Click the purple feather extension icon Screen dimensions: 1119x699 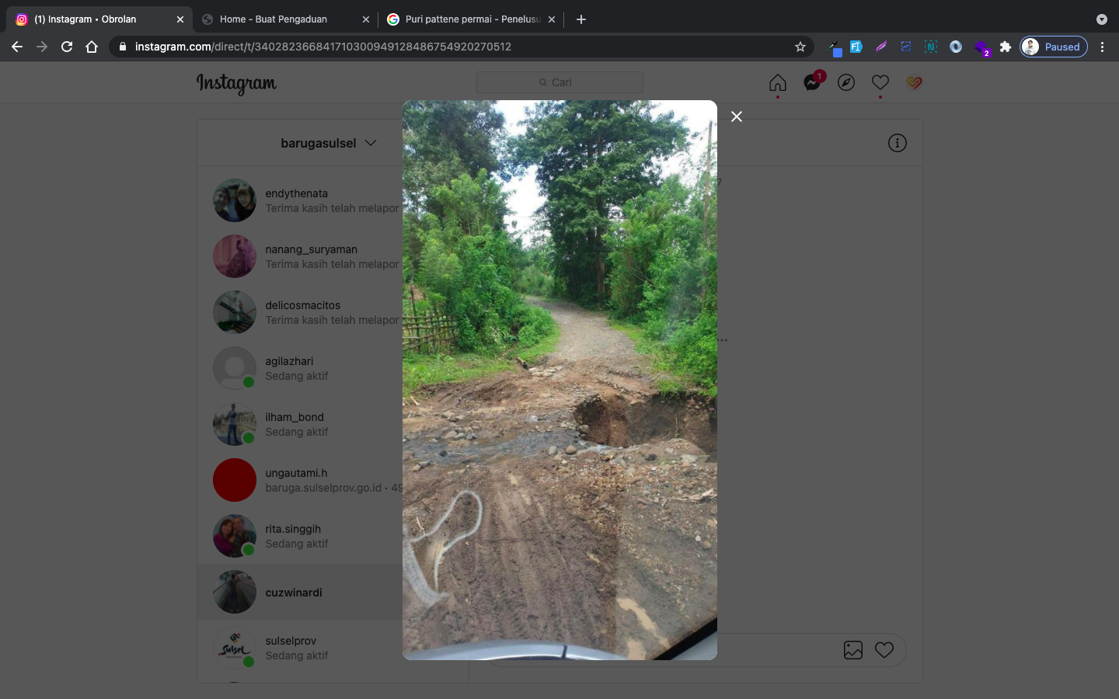(881, 47)
